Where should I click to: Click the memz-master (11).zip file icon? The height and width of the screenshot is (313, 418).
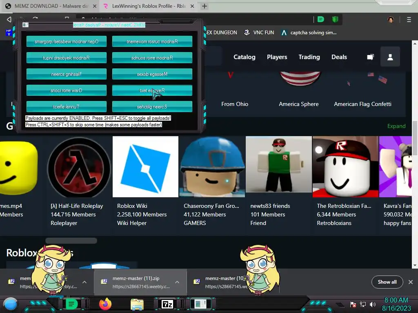(104, 282)
